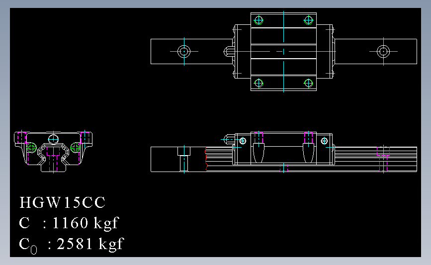
Task: Click right end-cap screw circle in side view
Action: (x=324, y=141)
